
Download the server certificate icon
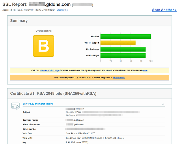click(x=163, y=104)
